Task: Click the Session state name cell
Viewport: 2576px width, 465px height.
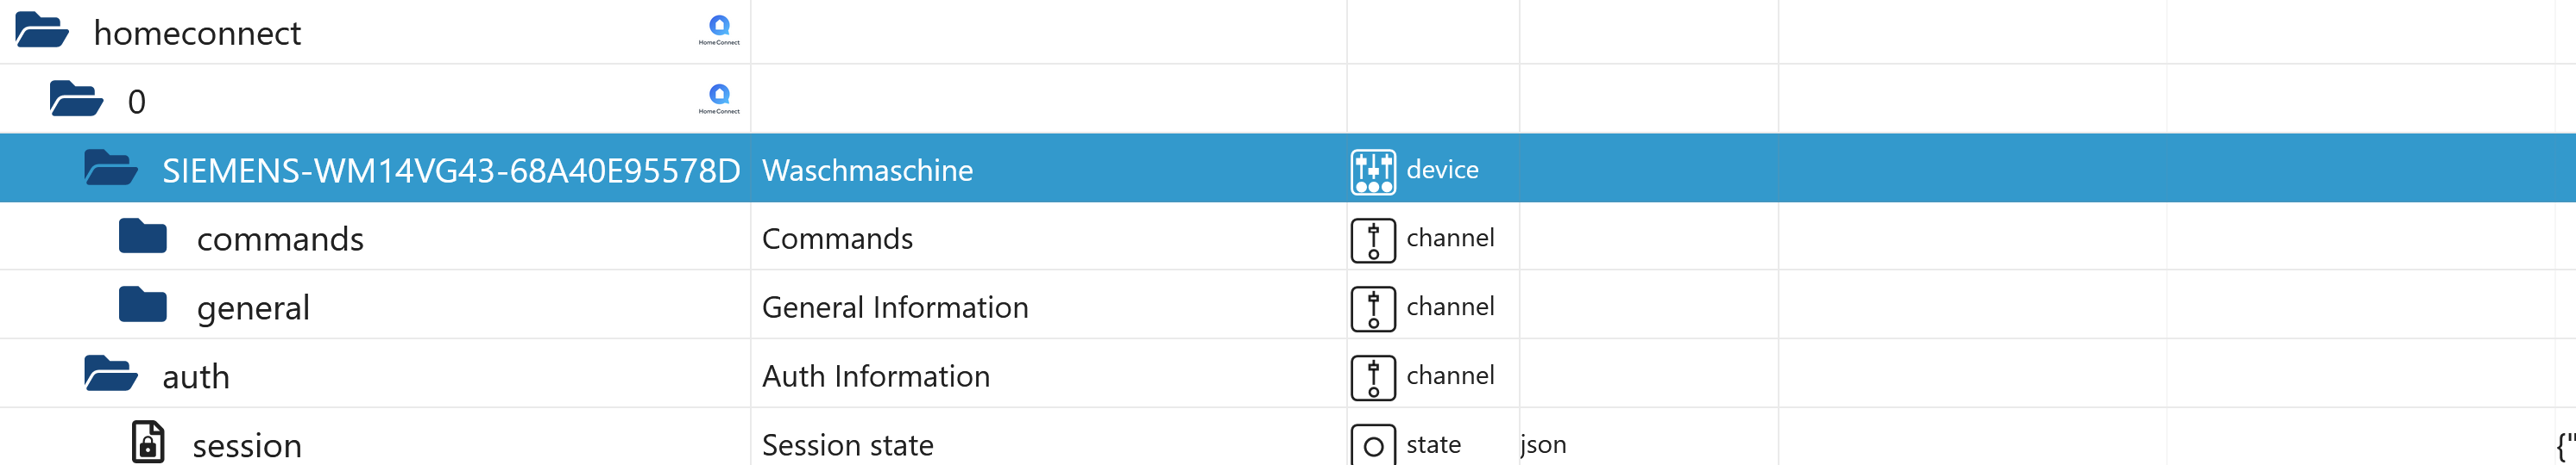Action: coord(848,445)
